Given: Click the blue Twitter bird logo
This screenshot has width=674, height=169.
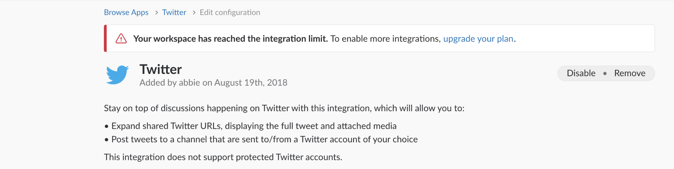Looking at the screenshot, I should (117, 75).
